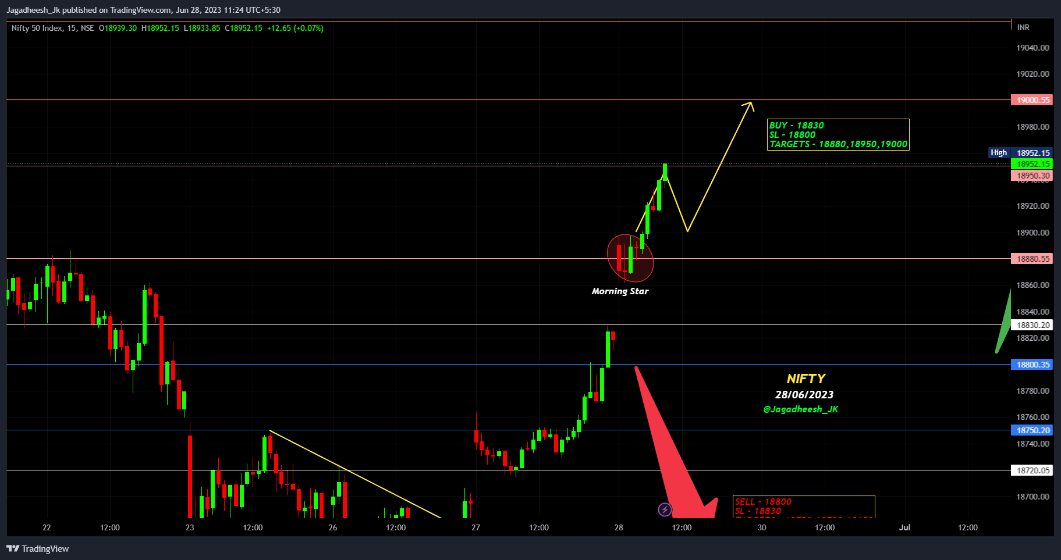Click the High price tag label
The width and height of the screenshot is (1061, 560).
pos(999,152)
